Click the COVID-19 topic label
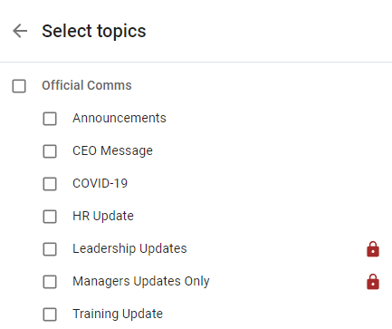Image resolution: width=392 pixels, height=329 pixels. 100,183
